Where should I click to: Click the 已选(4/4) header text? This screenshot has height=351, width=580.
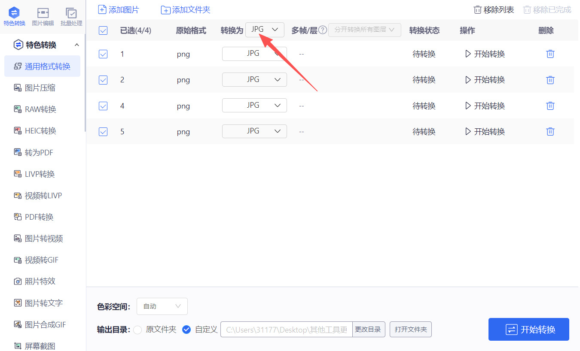coord(136,30)
